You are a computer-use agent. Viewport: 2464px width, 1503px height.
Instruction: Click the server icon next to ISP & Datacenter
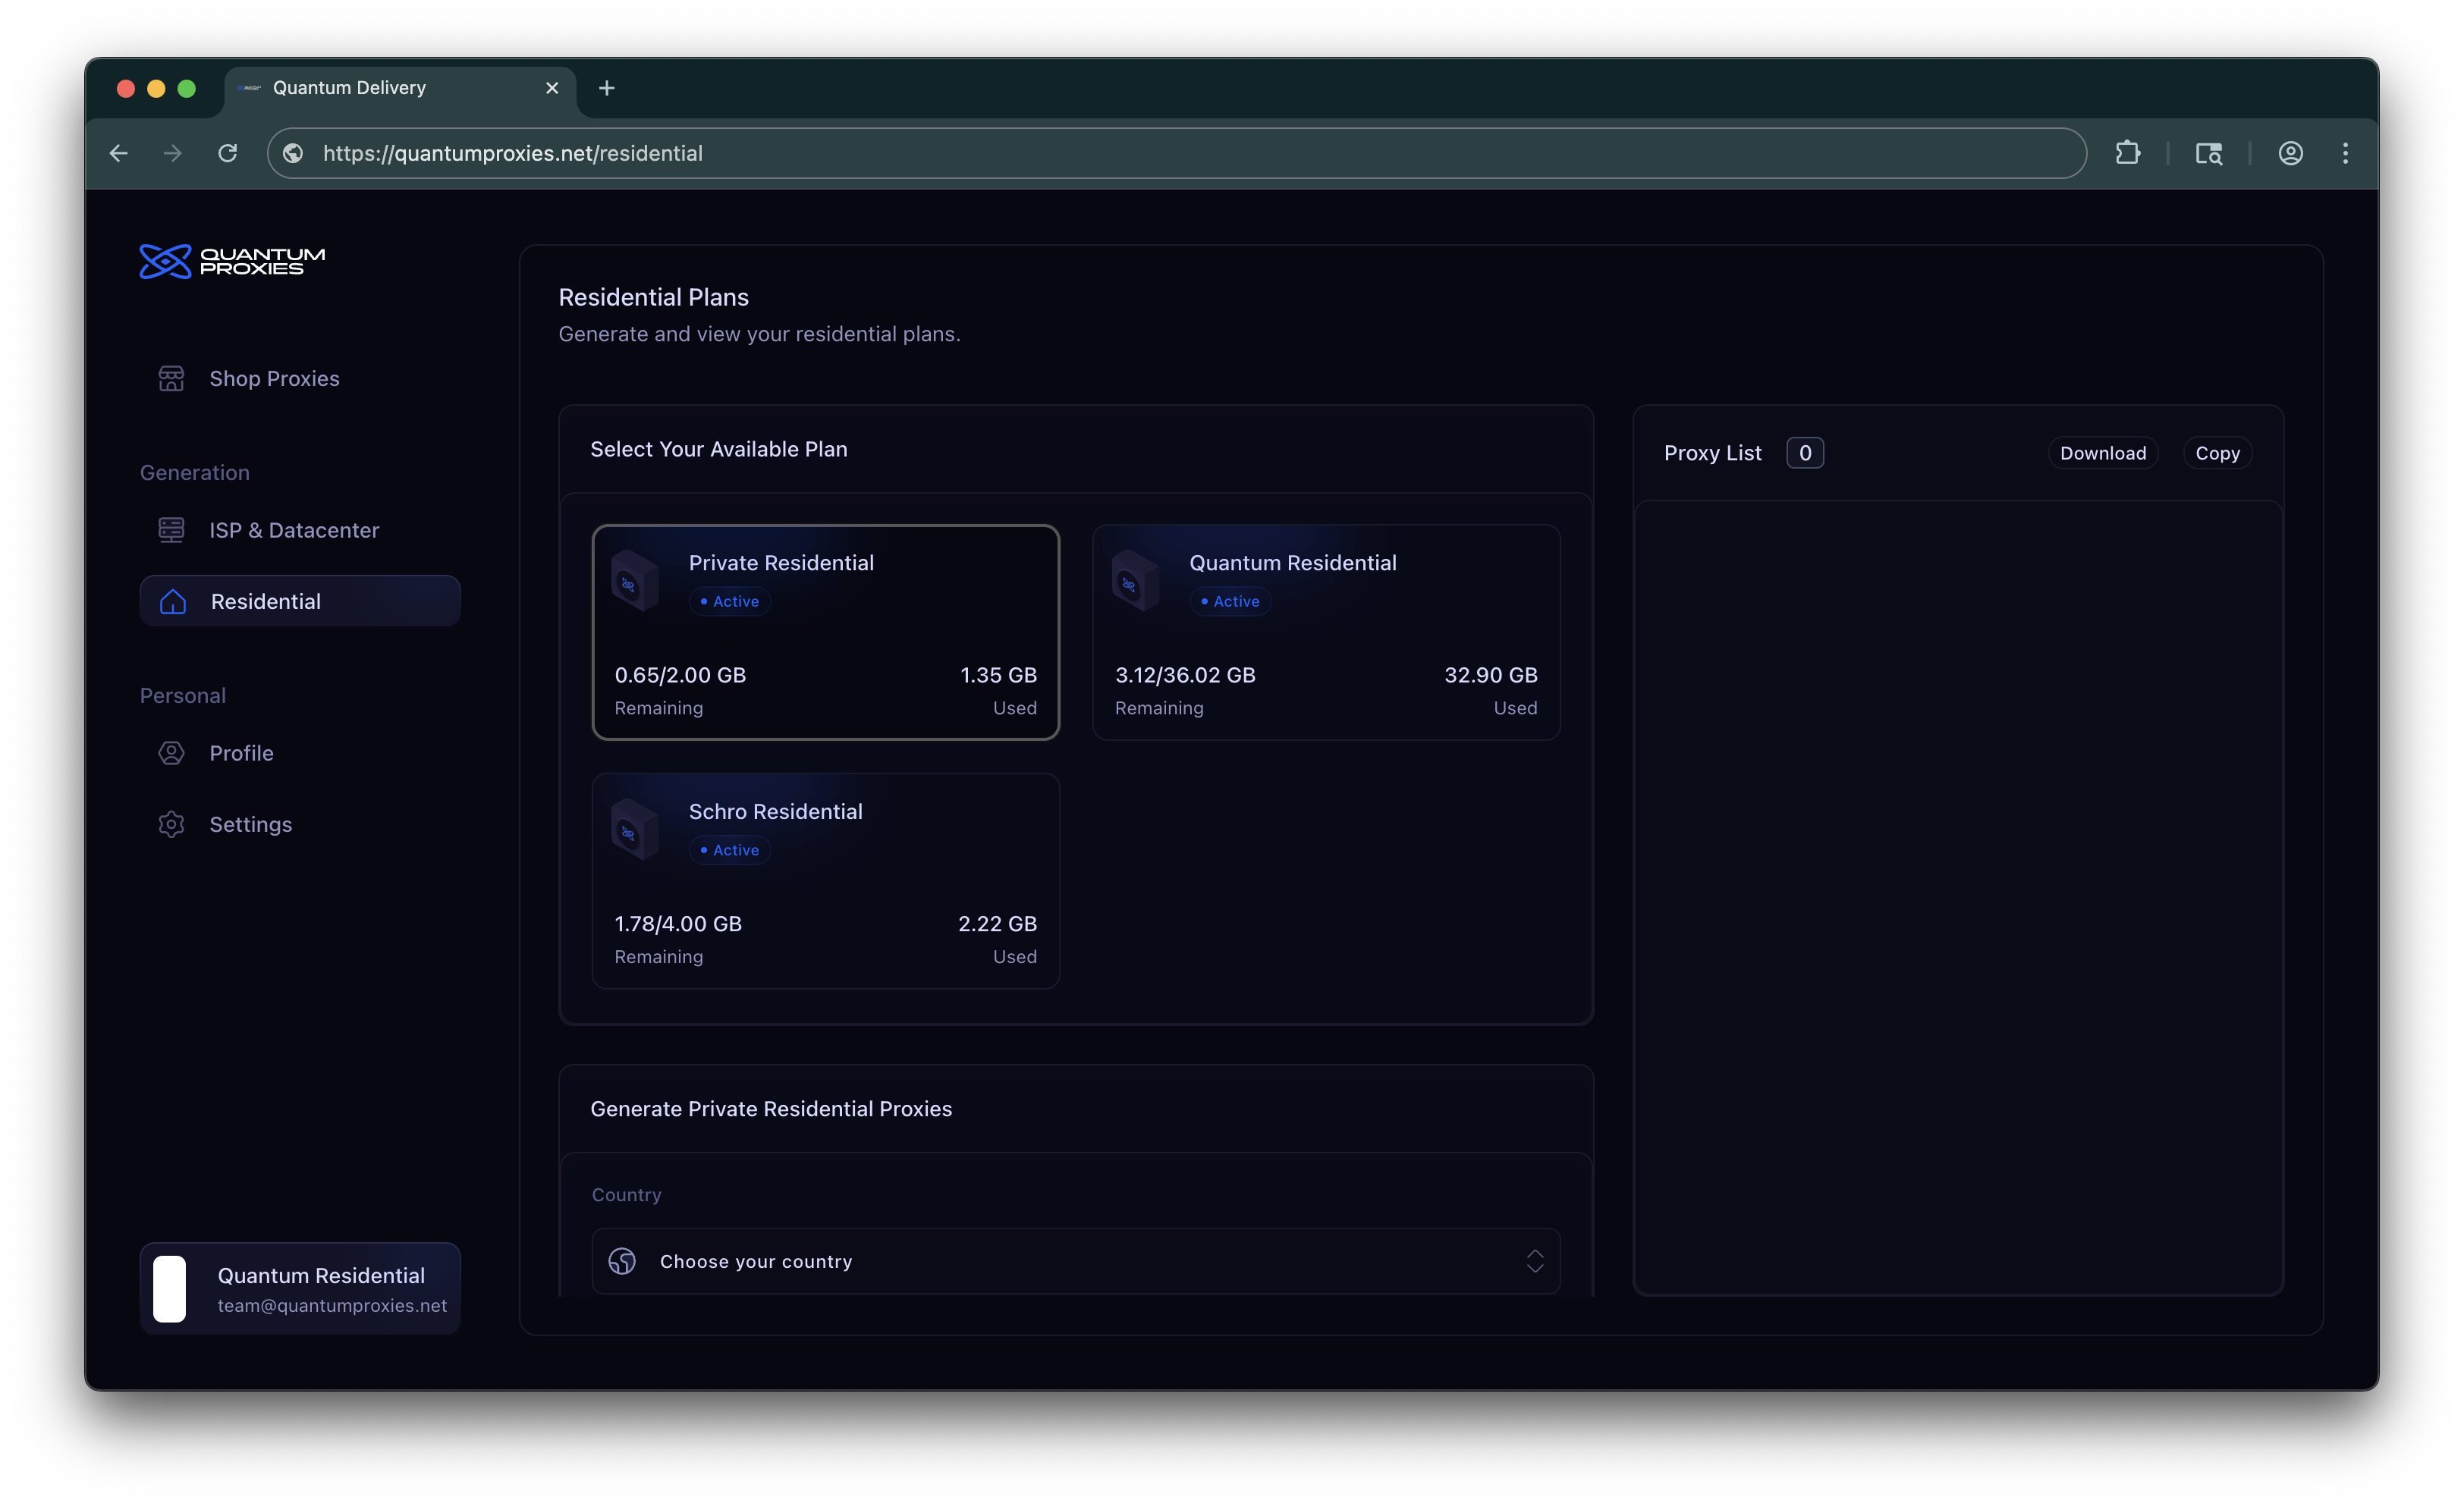click(x=171, y=529)
